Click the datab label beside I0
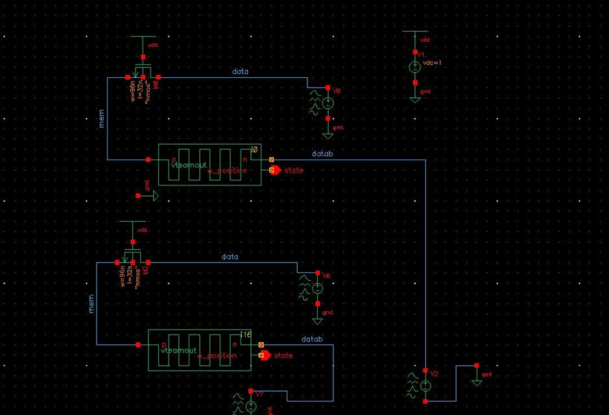Screen dimensions: 609x415 click(322, 154)
